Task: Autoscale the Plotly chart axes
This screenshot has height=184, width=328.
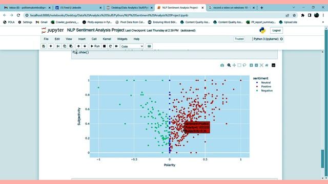Action: pyautogui.click(x=261, y=65)
